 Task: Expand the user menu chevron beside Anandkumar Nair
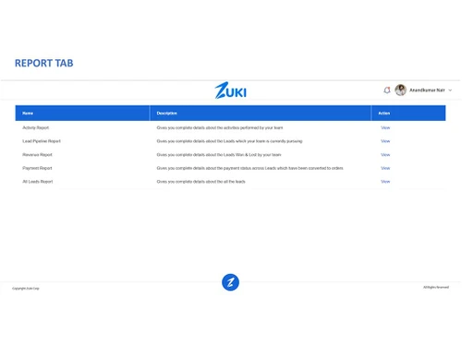[x=450, y=90]
